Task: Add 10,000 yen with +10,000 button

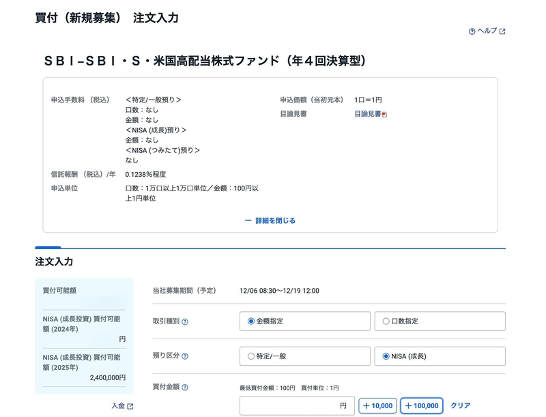Action: coord(377,405)
